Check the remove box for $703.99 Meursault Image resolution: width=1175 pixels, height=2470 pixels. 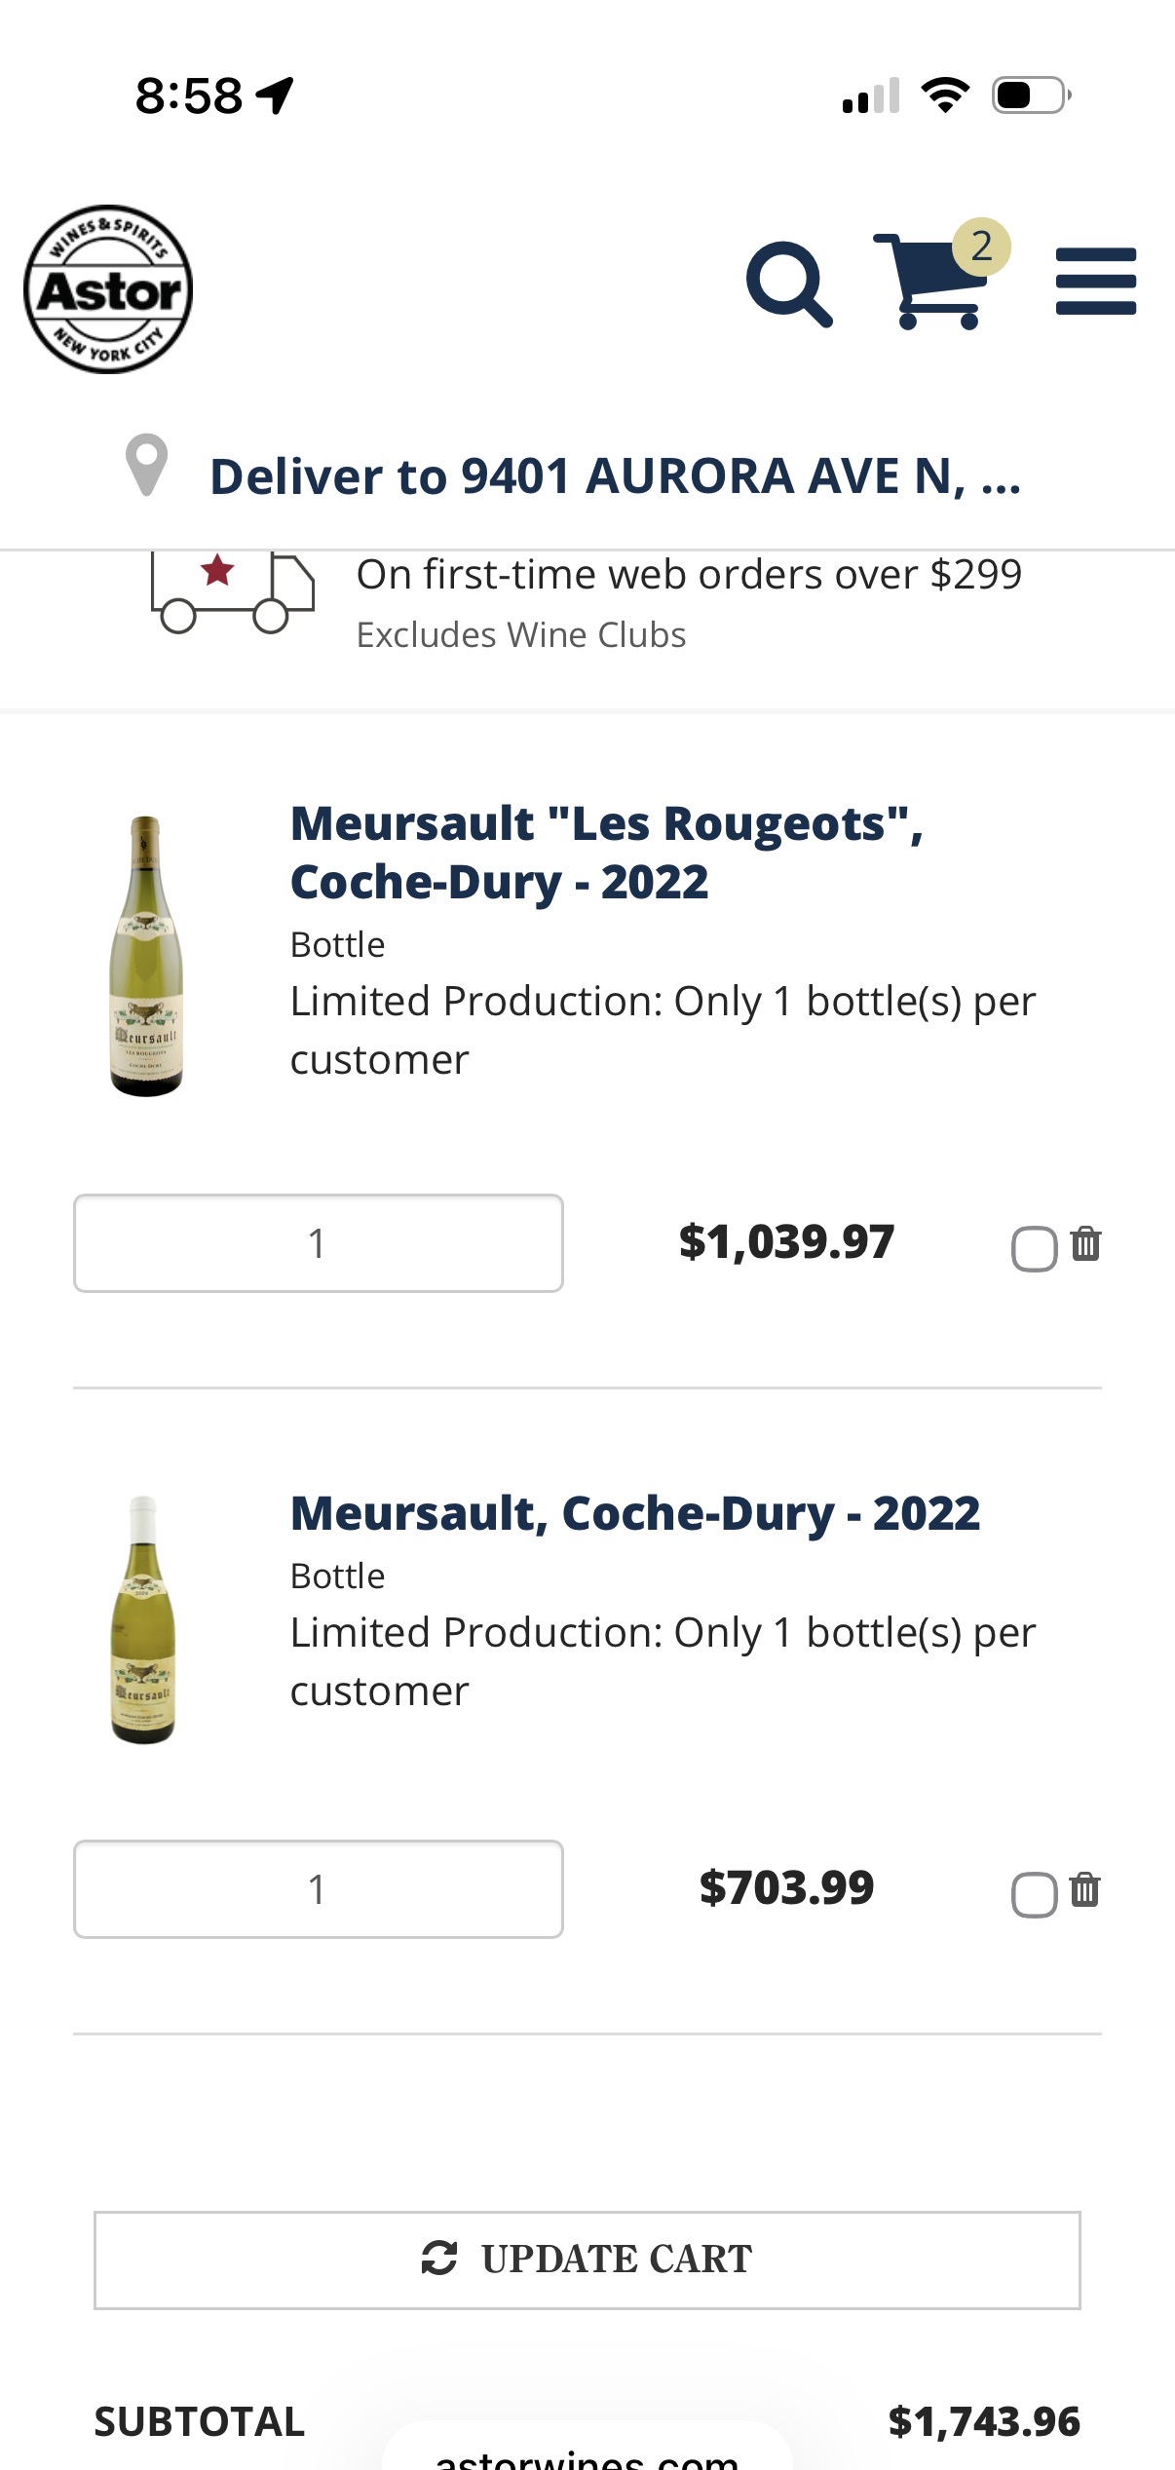pos(1034,1894)
